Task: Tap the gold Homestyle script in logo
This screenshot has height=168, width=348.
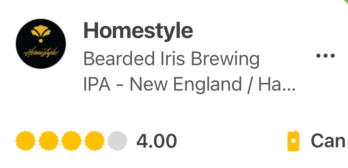Action: point(40,53)
